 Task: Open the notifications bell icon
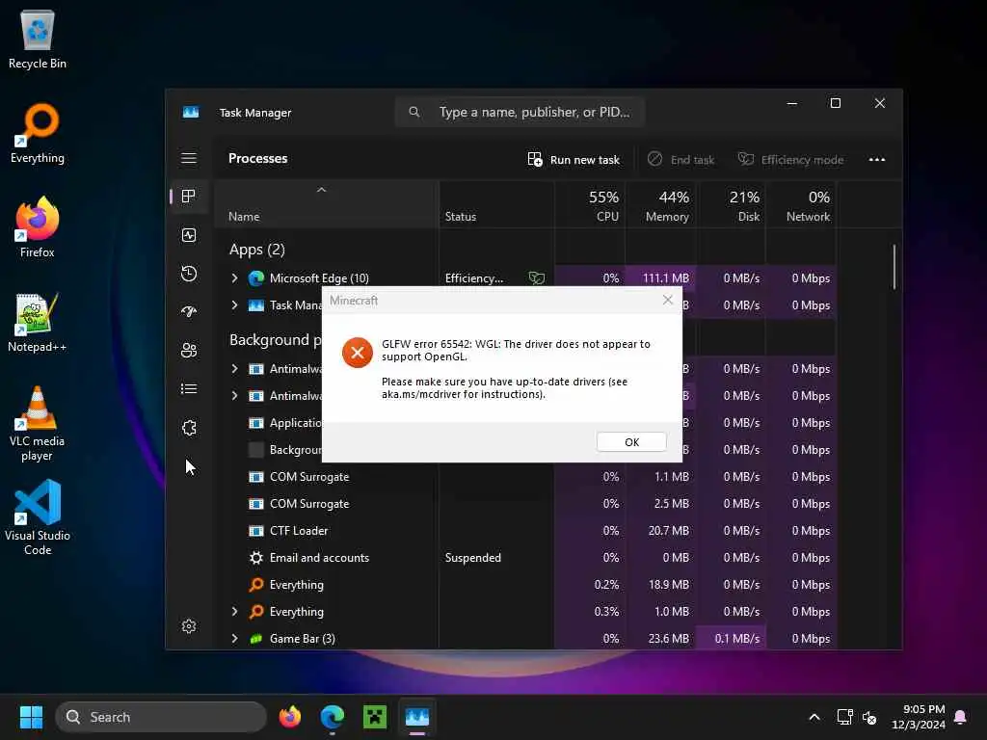tap(961, 717)
